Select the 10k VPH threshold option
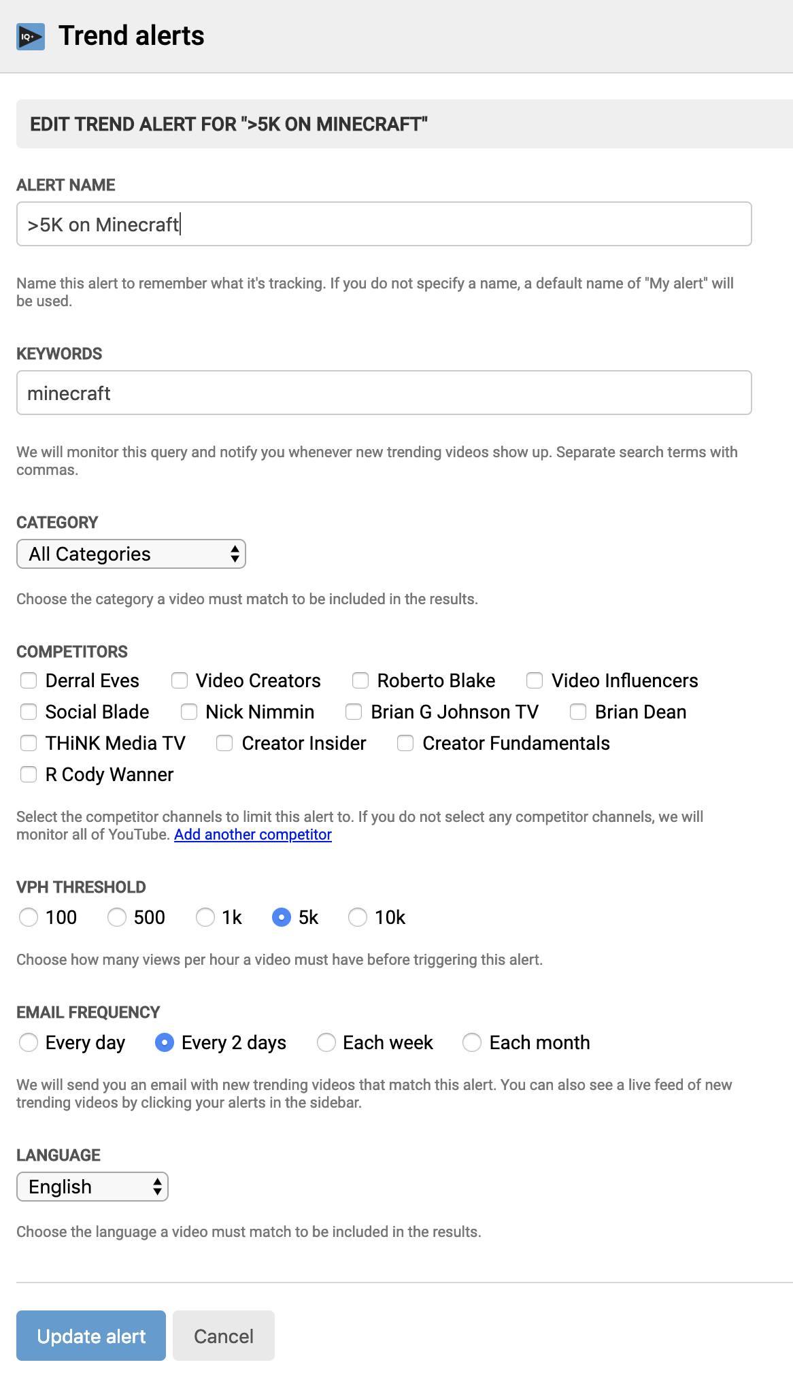 pyautogui.click(x=358, y=917)
